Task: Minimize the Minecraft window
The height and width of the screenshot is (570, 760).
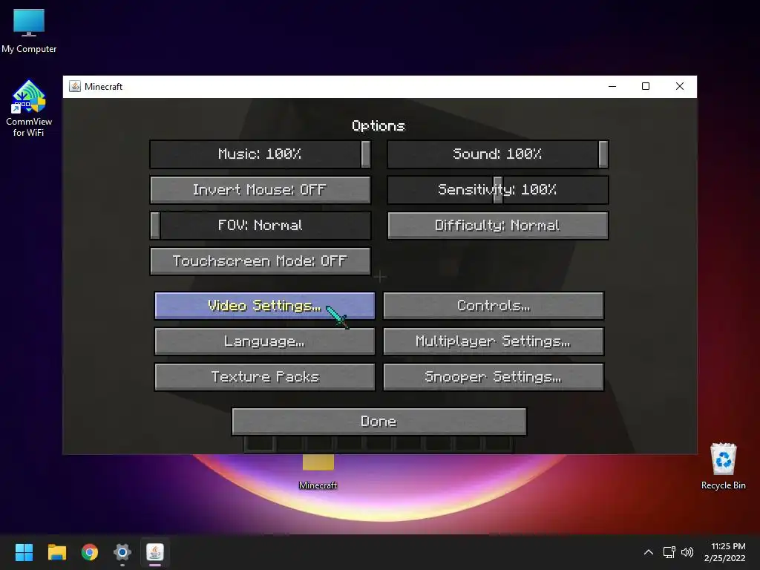Action: pyautogui.click(x=612, y=86)
